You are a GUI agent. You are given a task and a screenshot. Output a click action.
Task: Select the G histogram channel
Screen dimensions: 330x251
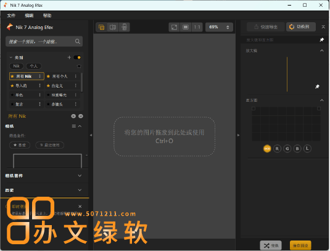point(287,149)
